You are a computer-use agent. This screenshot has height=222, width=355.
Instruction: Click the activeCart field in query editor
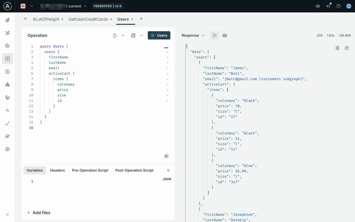59,73
